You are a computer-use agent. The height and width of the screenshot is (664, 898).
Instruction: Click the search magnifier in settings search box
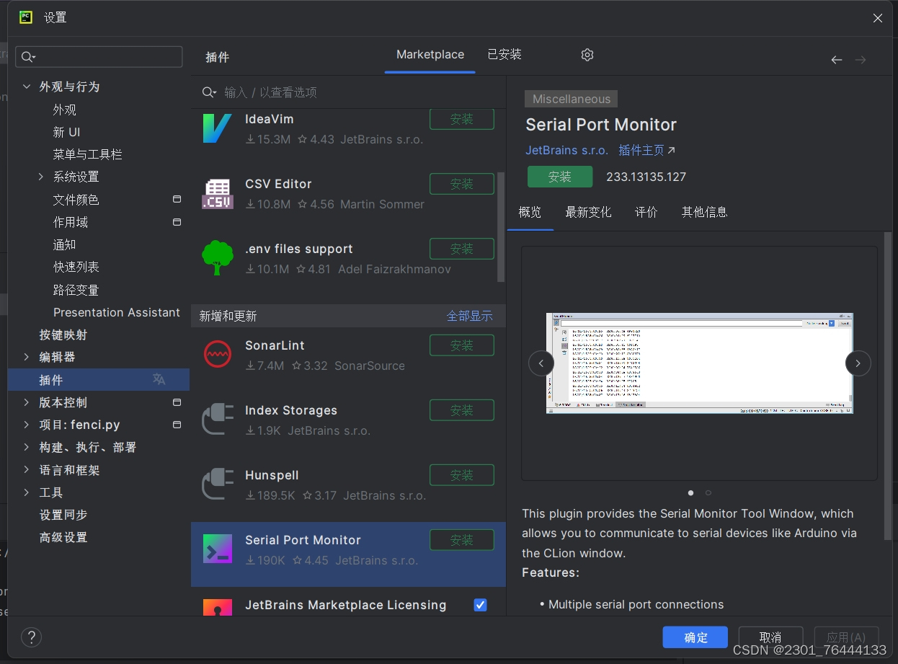pos(28,57)
